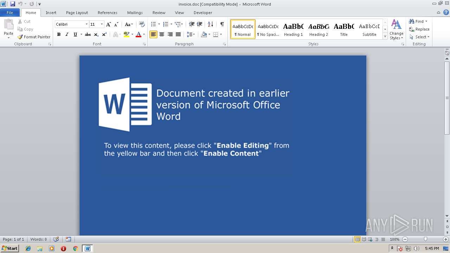Click the Repeat icon in quick access toolbar
The width and height of the screenshot is (450, 253).
coord(32,4)
